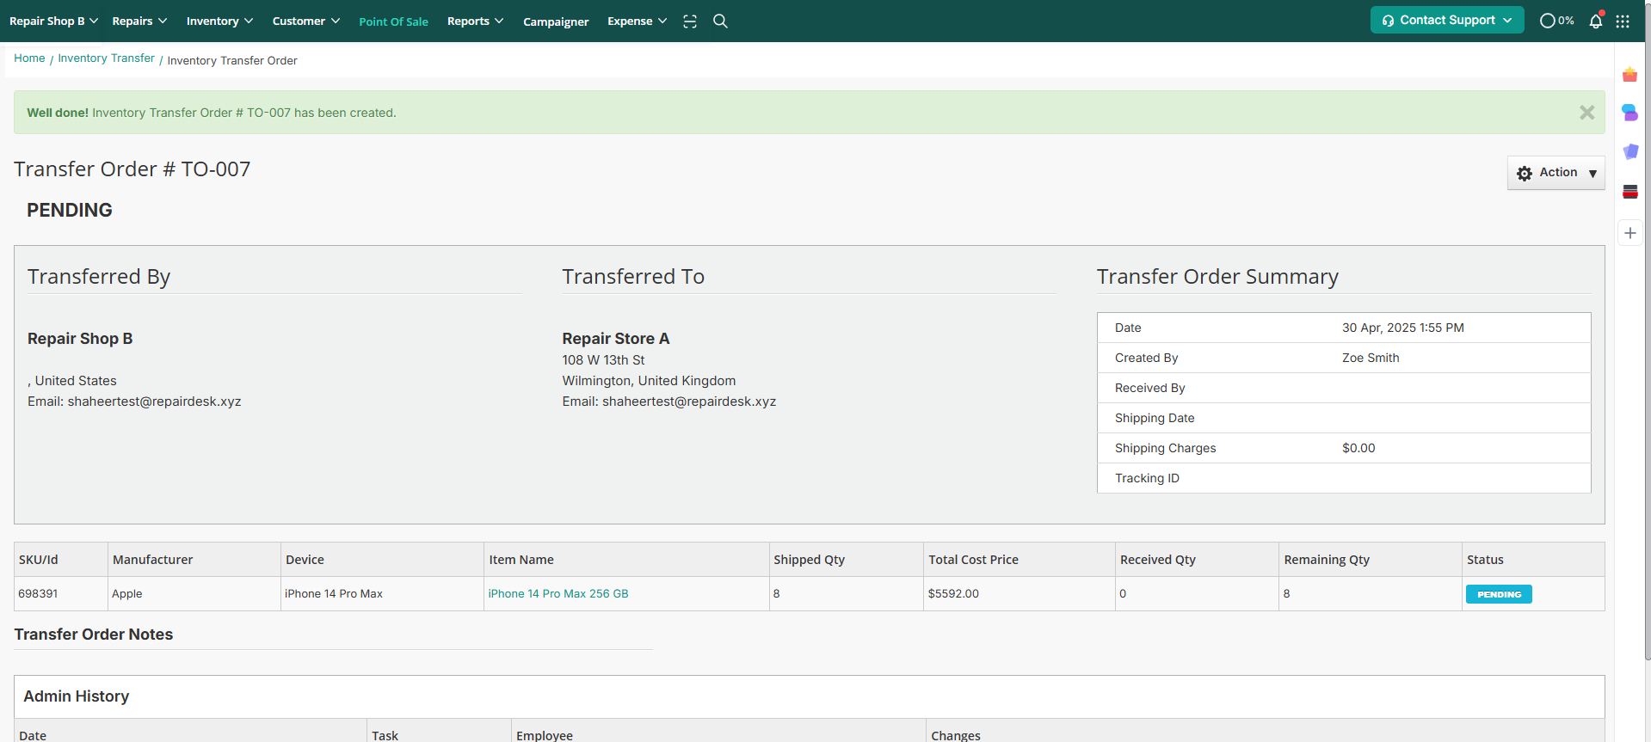
Task: Expand the Repair Shop B store dropdown
Action: (53, 21)
